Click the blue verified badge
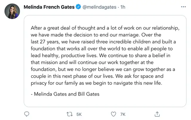191x120 pixels. point(78,7)
